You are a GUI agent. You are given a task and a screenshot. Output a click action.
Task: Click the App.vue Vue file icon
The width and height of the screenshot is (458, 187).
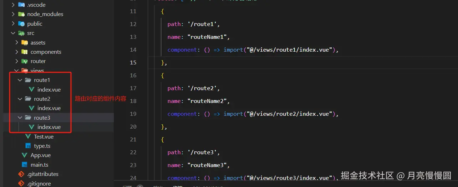(x=25, y=155)
